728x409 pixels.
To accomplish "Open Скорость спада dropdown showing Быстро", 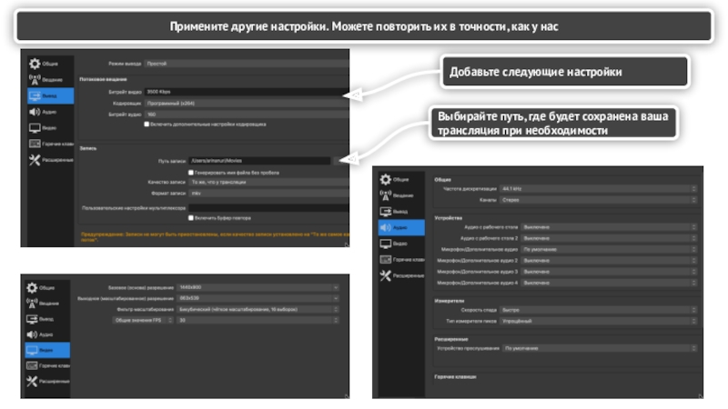I will 599,310.
